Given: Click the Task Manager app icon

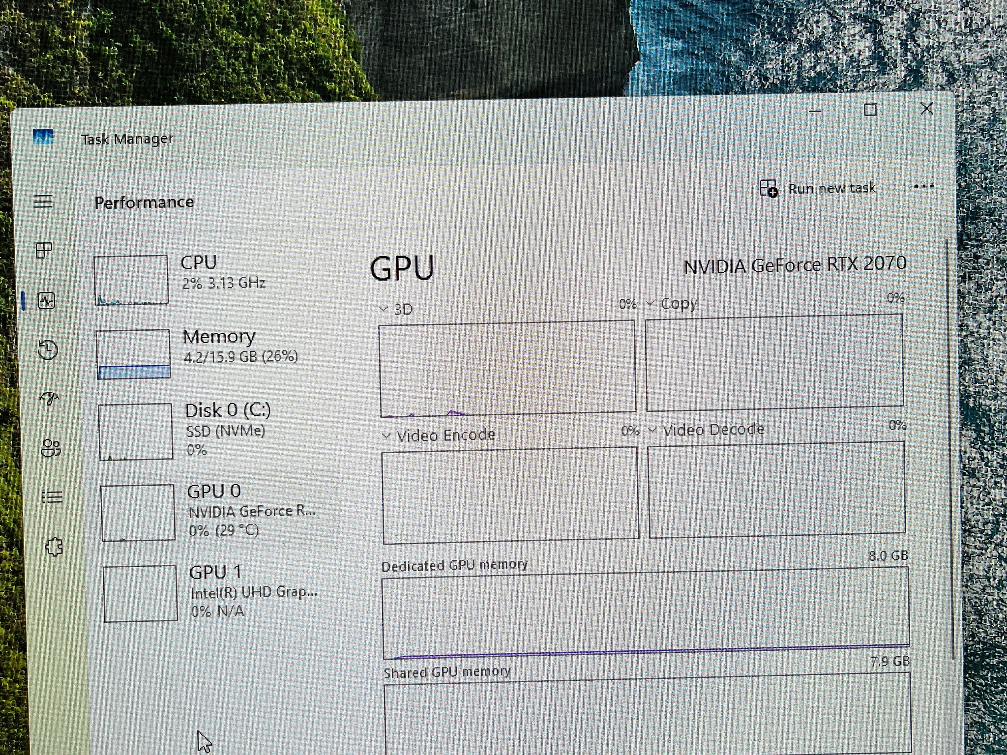Looking at the screenshot, I should pos(43,136).
